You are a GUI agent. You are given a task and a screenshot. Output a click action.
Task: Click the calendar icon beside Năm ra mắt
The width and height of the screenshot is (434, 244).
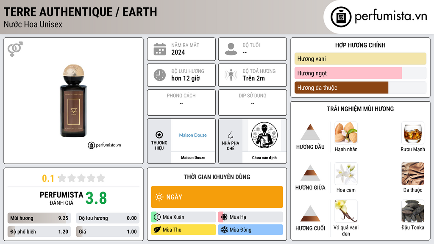[x=160, y=49]
